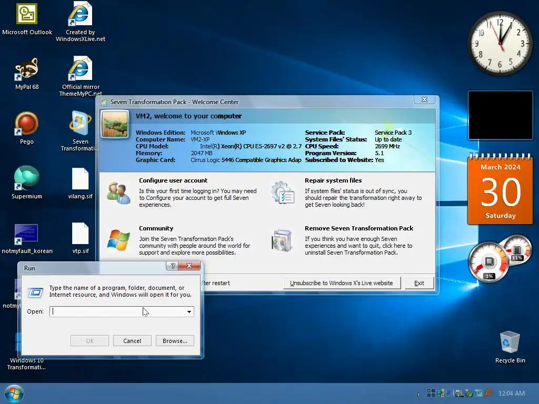Select the Official mirror ThemeMyPC.net shortcut

click(x=81, y=76)
